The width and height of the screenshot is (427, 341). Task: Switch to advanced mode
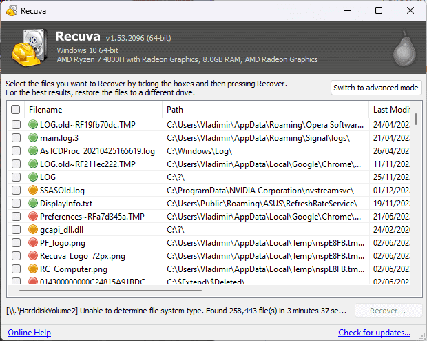376,88
